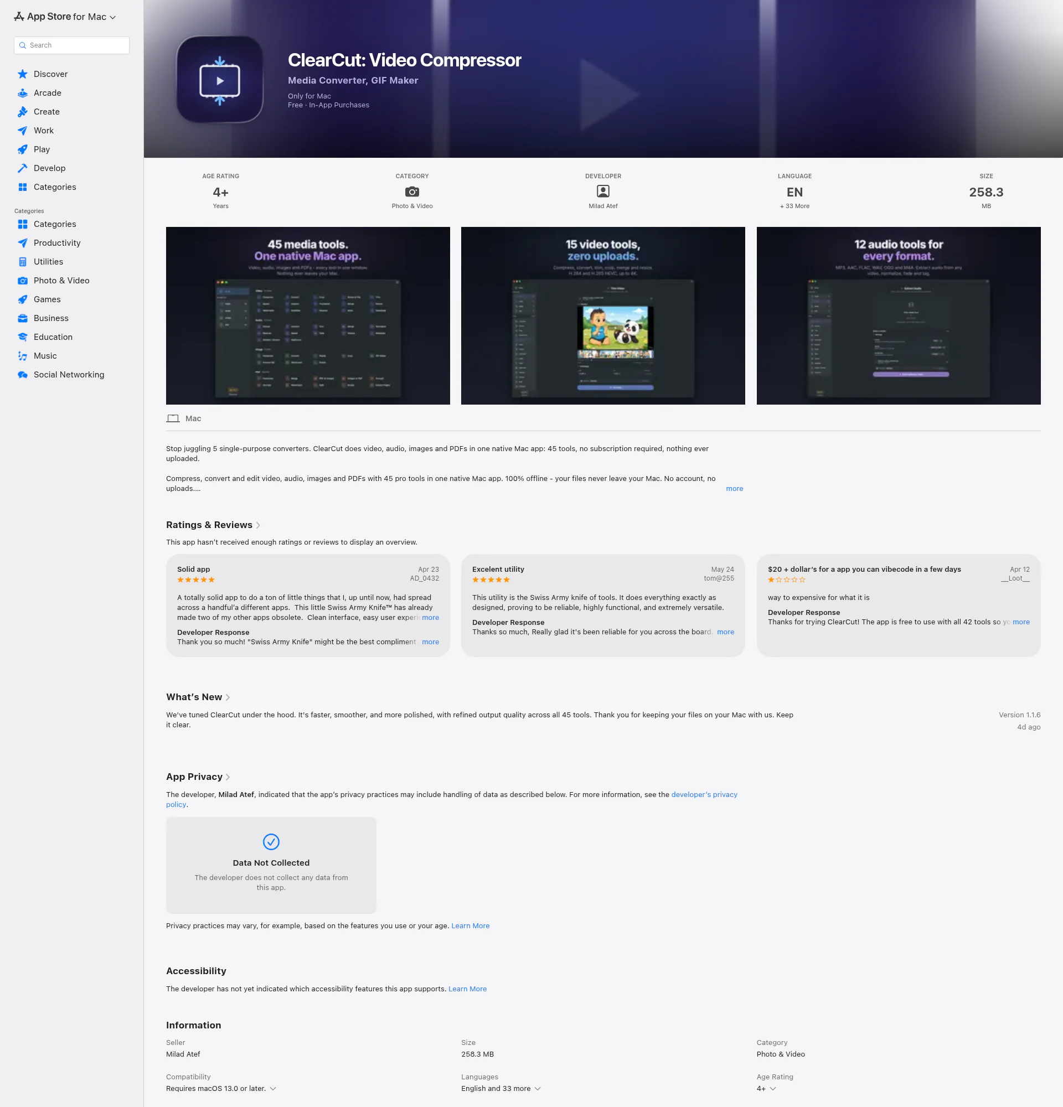Click the Data Not Collected privacy card
This screenshot has height=1107, width=1063.
(271, 866)
